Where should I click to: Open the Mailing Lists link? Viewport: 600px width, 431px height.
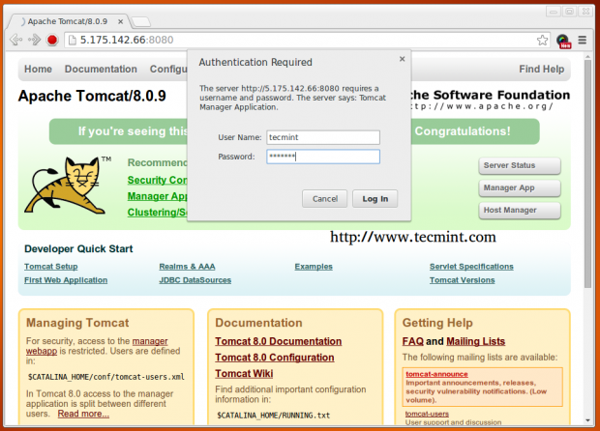(475, 341)
